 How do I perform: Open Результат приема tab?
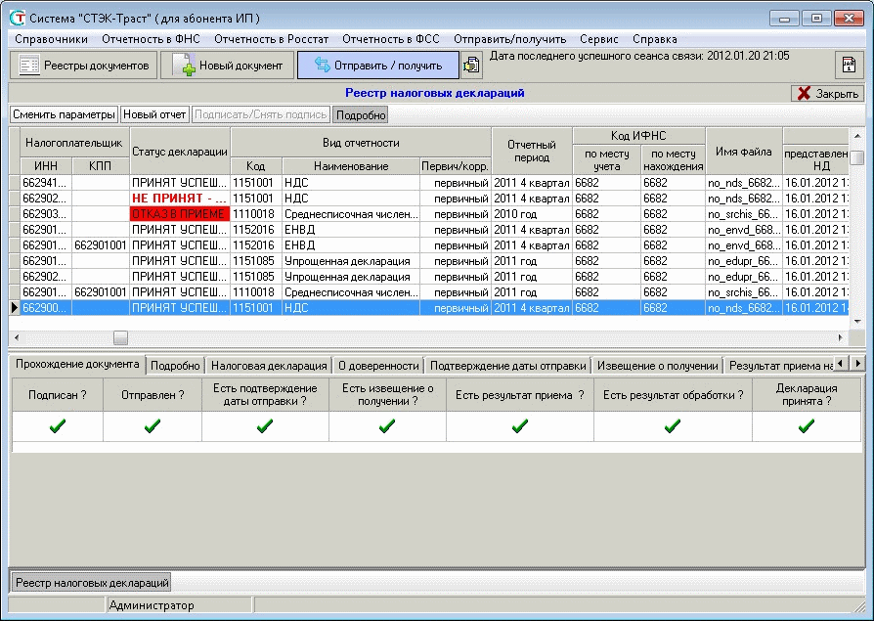click(779, 366)
